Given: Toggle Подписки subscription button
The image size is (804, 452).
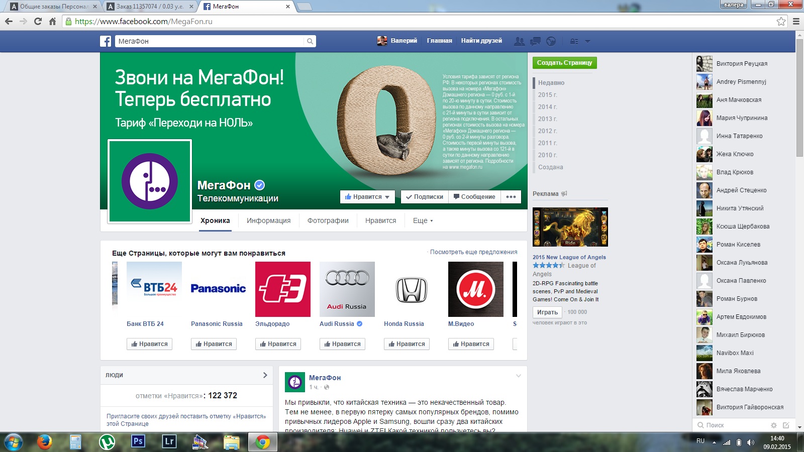Looking at the screenshot, I should [424, 197].
